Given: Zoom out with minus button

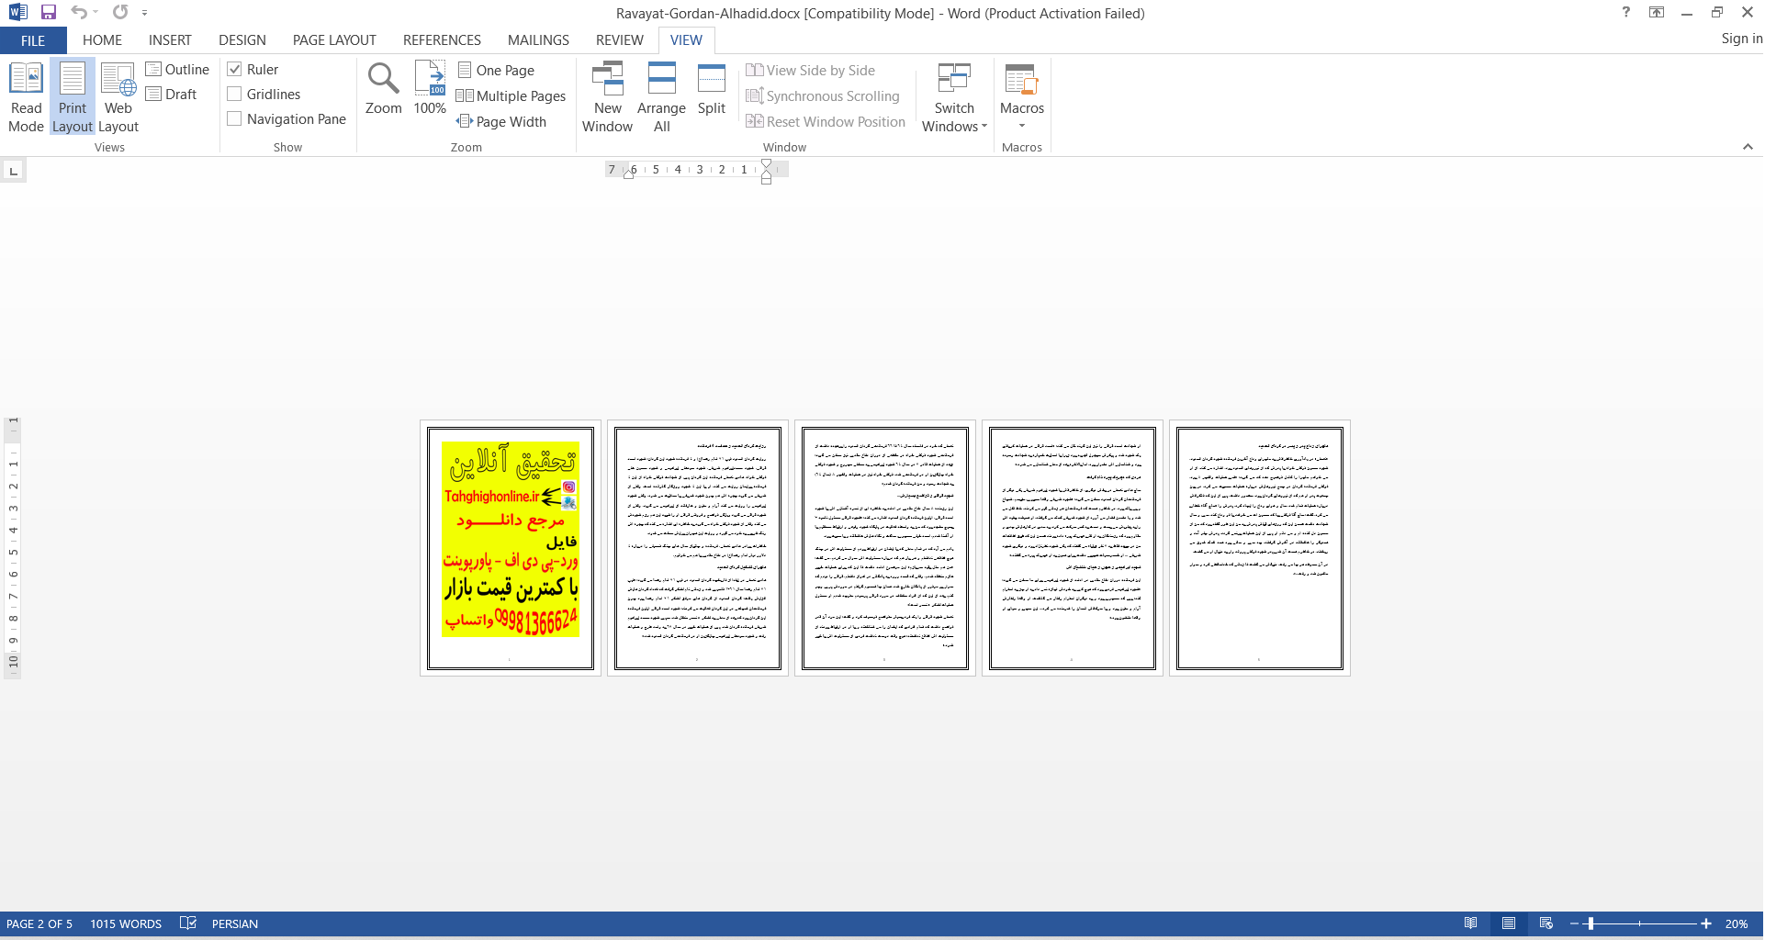Looking at the screenshot, I should [1574, 923].
